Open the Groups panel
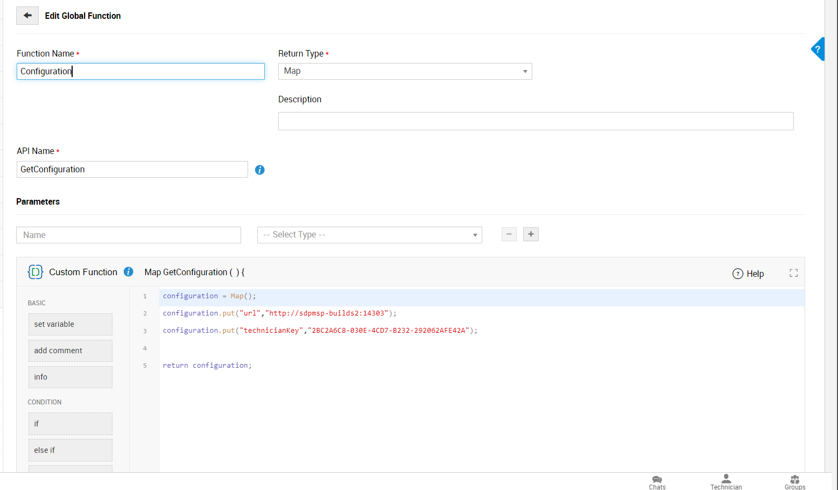Viewport: 838px width, 490px height. click(794, 482)
